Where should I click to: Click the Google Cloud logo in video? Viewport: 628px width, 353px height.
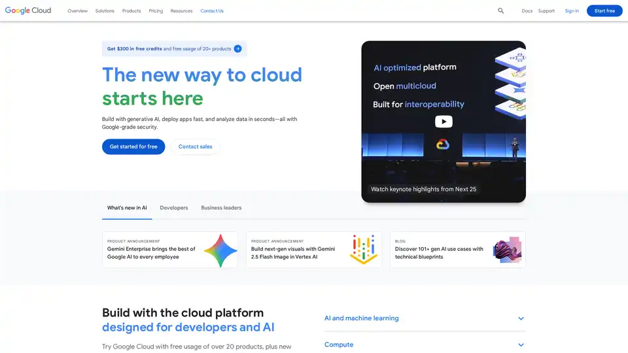click(x=444, y=144)
